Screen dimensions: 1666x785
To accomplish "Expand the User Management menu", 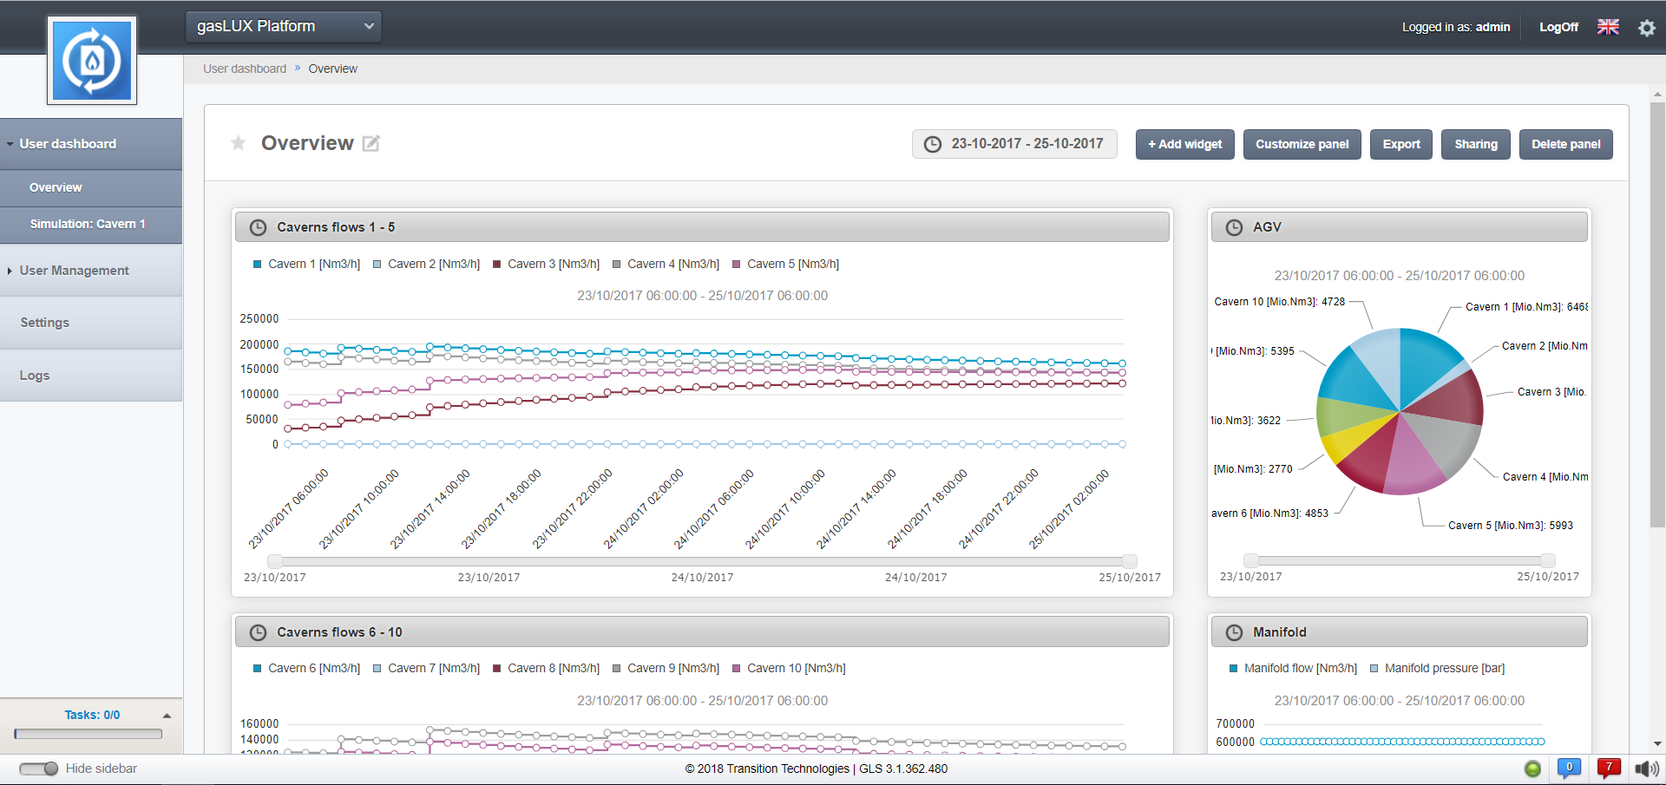I will click(74, 271).
